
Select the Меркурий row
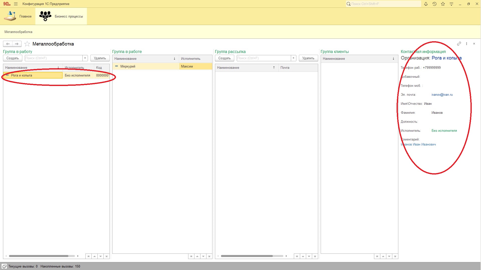tap(128, 66)
